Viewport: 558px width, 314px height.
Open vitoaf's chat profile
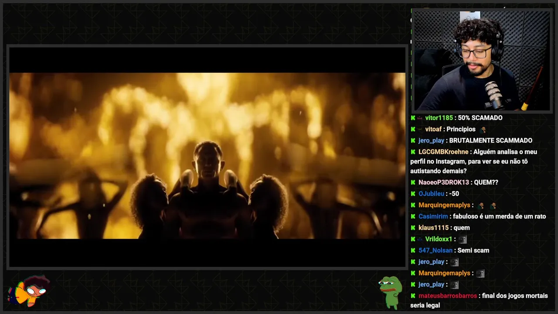coord(434,129)
